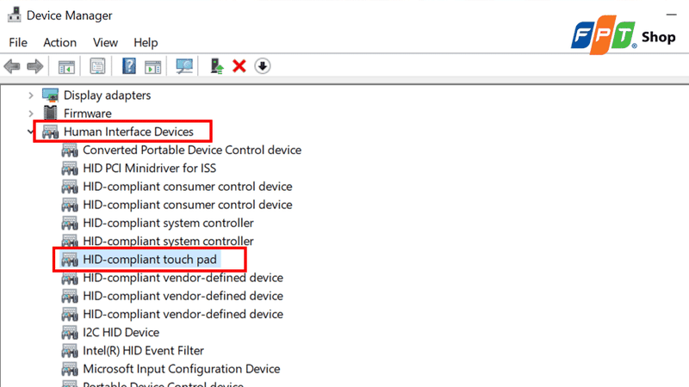
Task: Select the first HID-compliant consumer control device
Action: click(x=188, y=187)
